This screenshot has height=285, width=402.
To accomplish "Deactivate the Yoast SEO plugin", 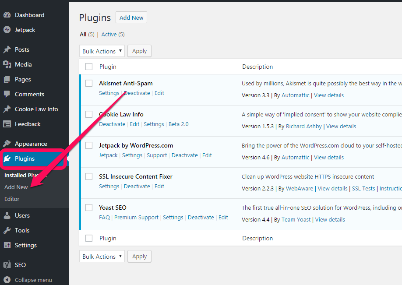I will pos(201,217).
